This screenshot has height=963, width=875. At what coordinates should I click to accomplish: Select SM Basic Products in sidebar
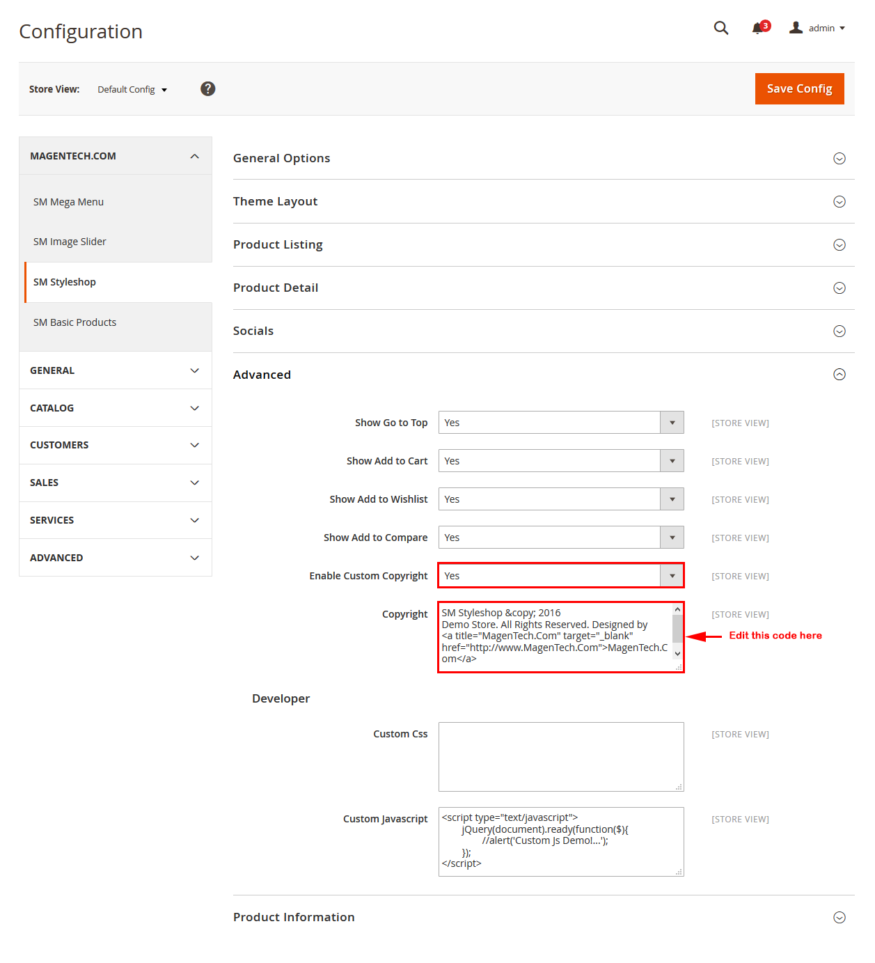pos(74,322)
